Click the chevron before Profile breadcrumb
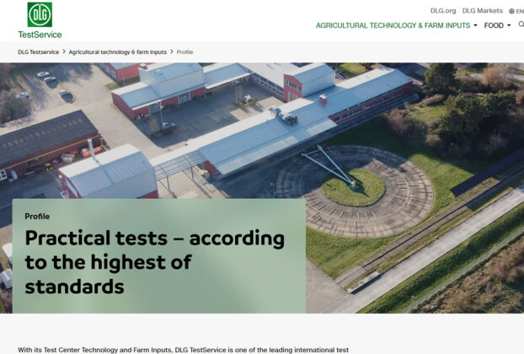Screen dimensions: 524x354 point(172,52)
